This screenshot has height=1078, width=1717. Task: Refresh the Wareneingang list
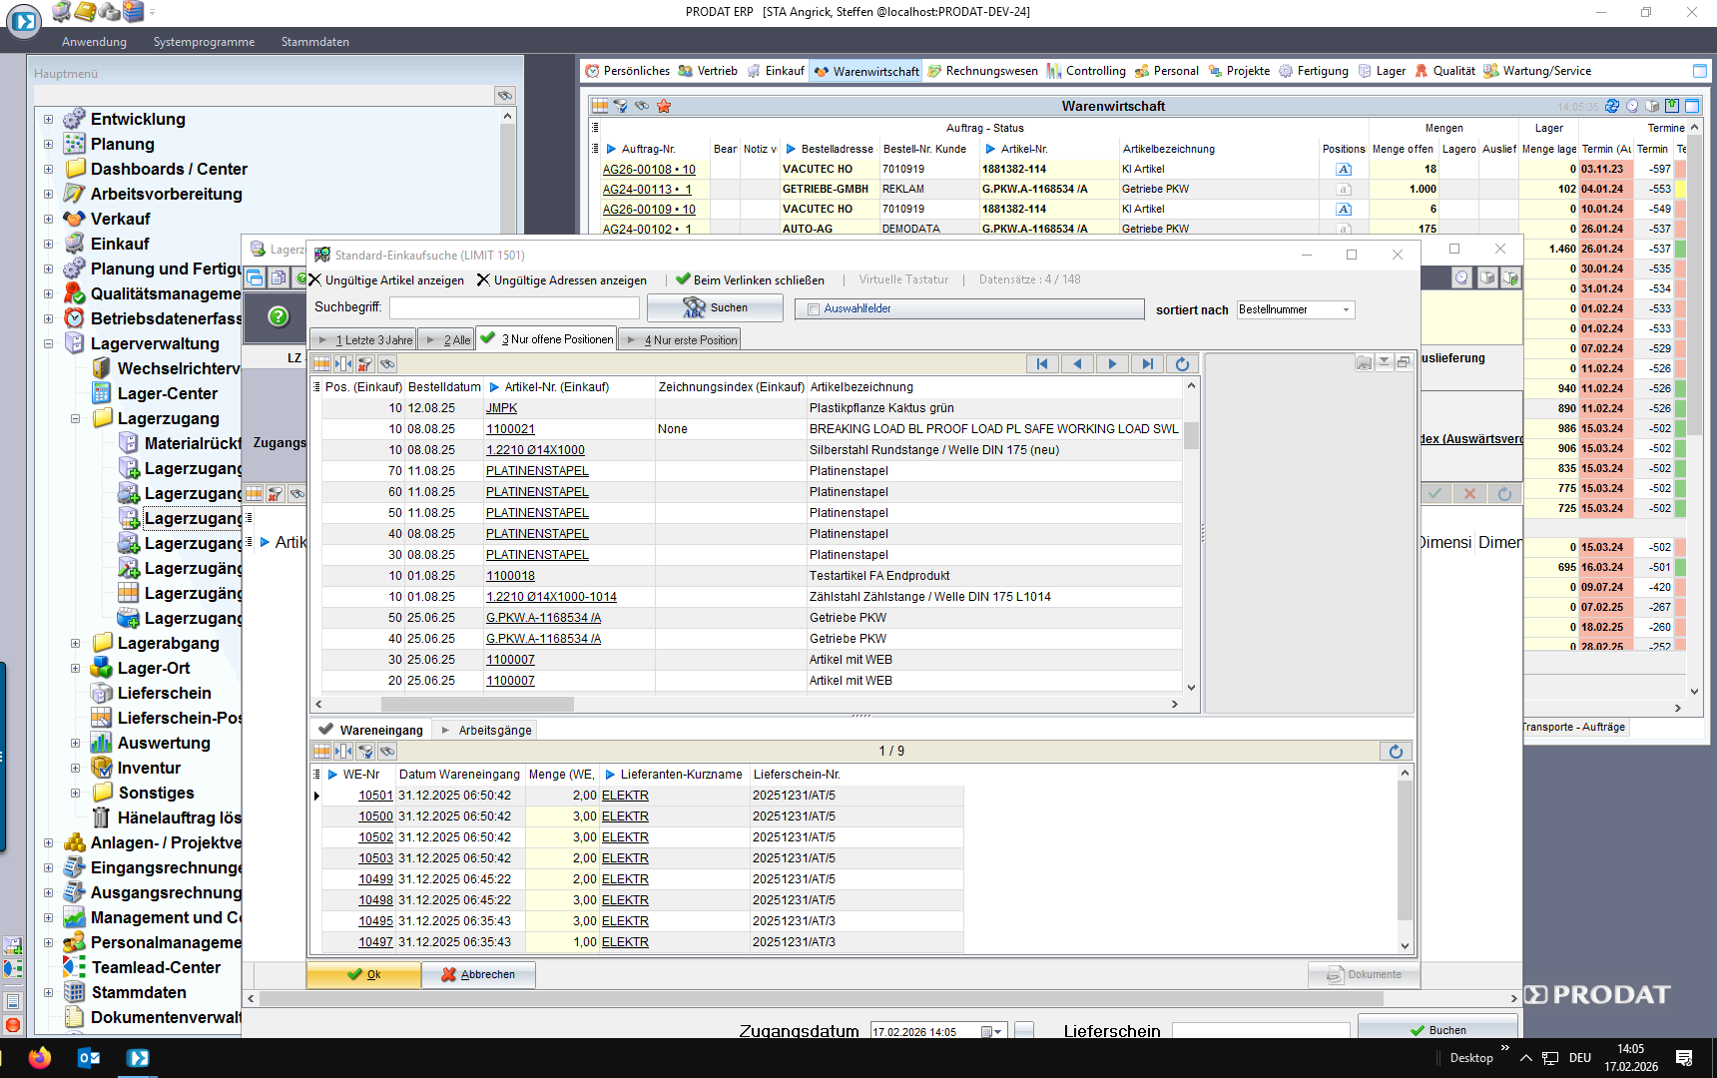1396,752
